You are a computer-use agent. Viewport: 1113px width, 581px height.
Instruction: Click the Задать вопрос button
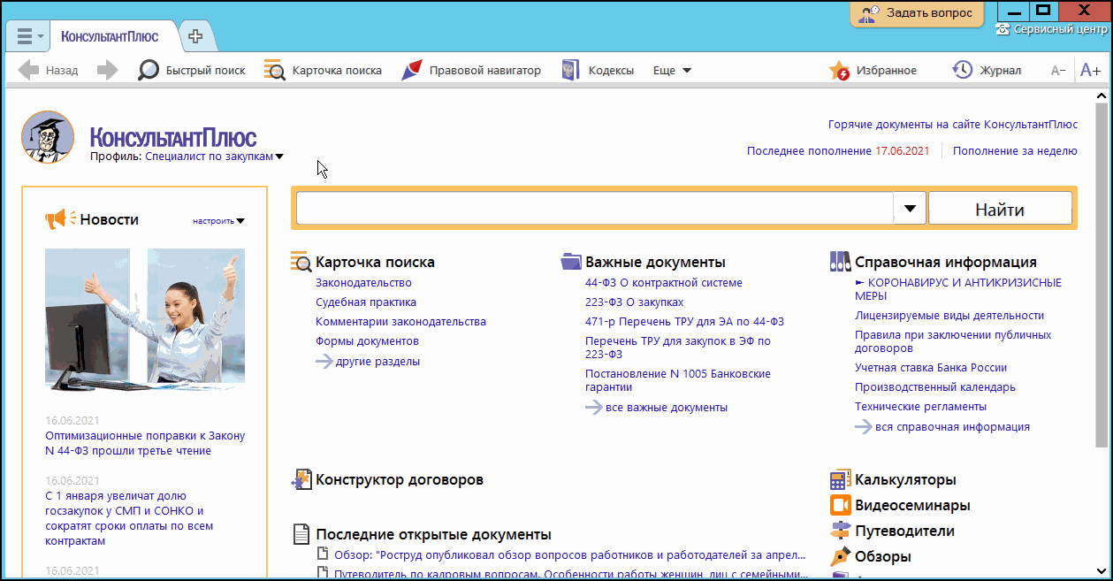pos(916,12)
